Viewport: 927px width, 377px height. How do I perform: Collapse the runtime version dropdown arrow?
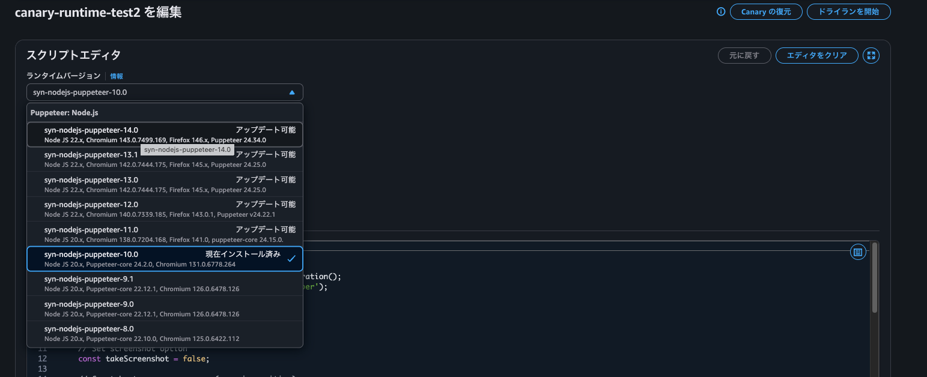tap(292, 92)
